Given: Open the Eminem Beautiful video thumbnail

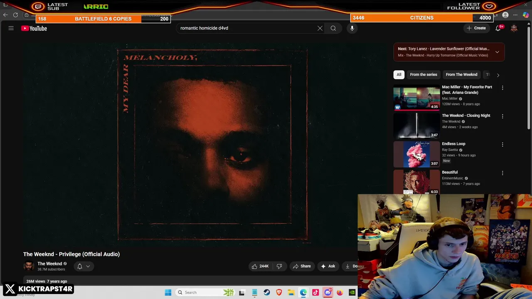Looking at the screenshot, I should tap(416, 182).
